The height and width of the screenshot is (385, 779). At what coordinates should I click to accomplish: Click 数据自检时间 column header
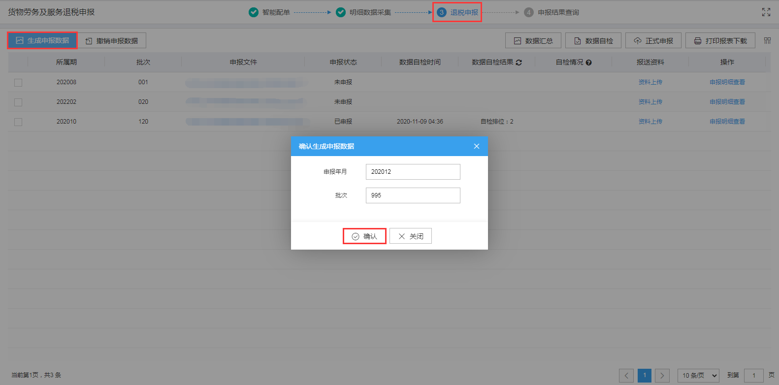(x=420, y=62)
